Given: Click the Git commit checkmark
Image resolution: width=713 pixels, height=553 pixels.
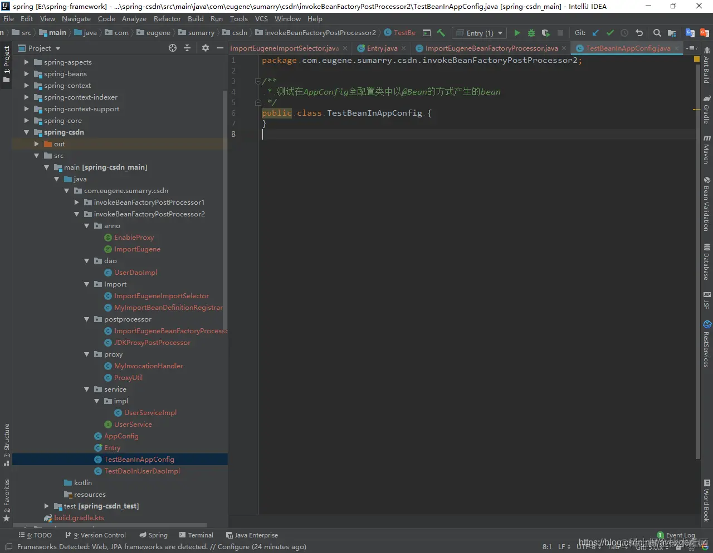Looking at the screenshot, I should [610, 33].
